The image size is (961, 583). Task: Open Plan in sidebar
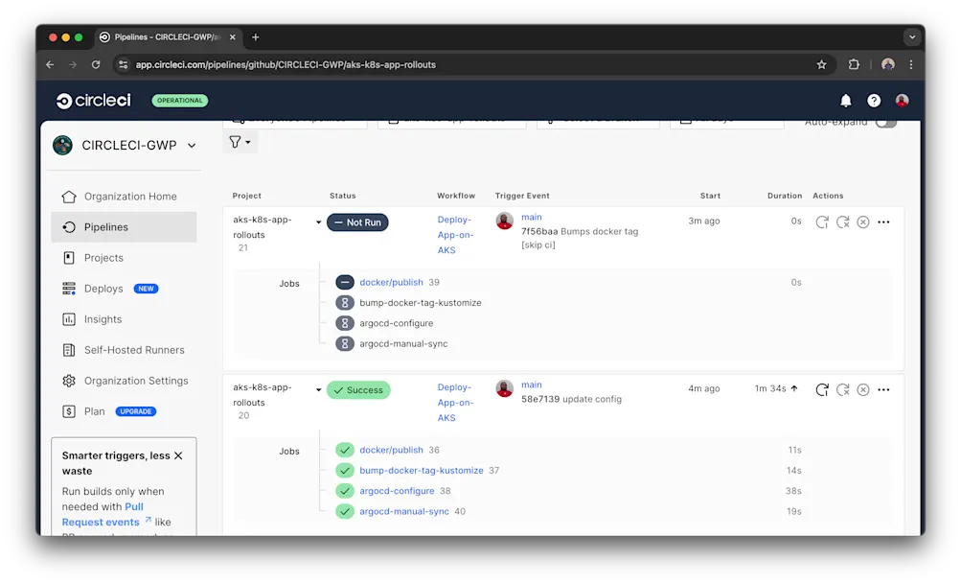[x=83, y=411]
